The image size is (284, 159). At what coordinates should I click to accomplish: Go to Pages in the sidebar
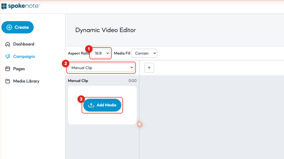[x=15, y=69]
